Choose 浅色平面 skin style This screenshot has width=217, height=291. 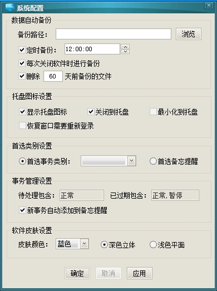[x=153, y=245]
